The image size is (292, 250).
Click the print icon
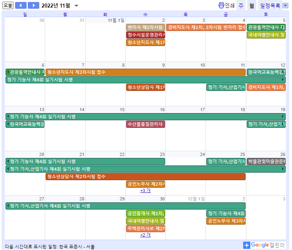pyautogui.click(x=221, y=6)
